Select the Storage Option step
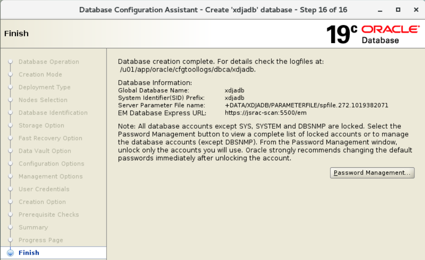 (x=41, y=125)
